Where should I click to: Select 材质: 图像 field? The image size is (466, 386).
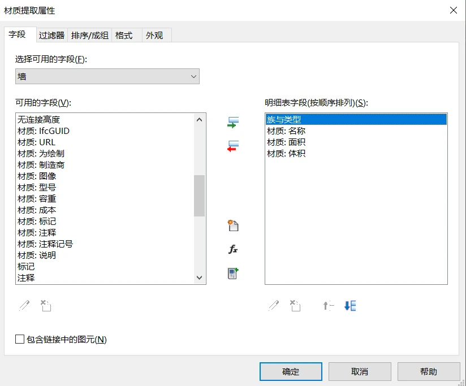(105, 176)
